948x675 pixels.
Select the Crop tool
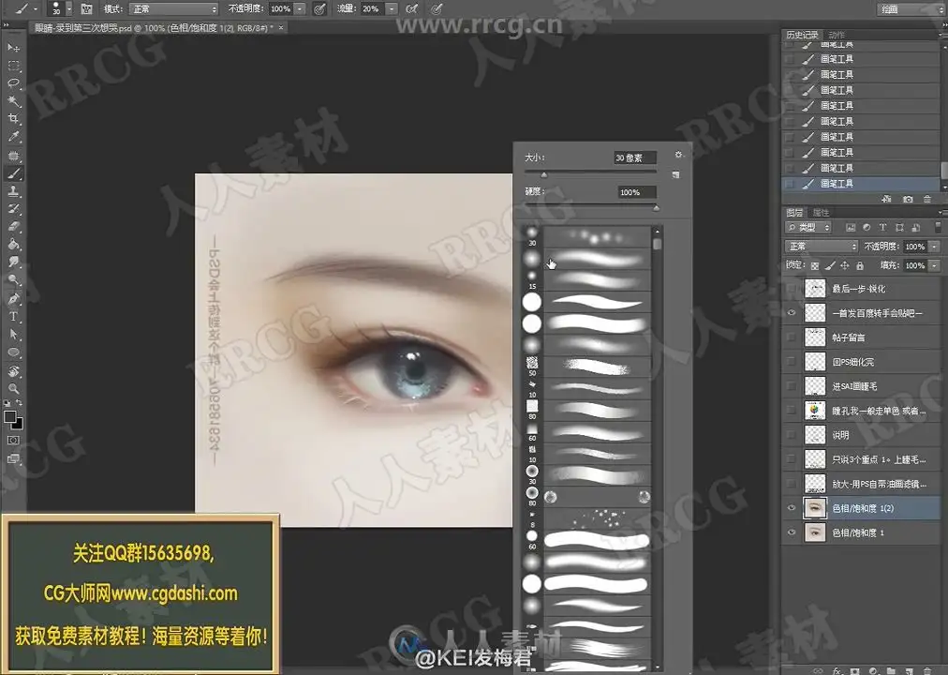(13, 119)
